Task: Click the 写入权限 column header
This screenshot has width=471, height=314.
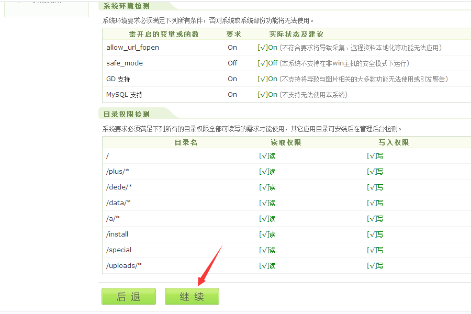Action: pyautogui.click(x=394, y=142)
